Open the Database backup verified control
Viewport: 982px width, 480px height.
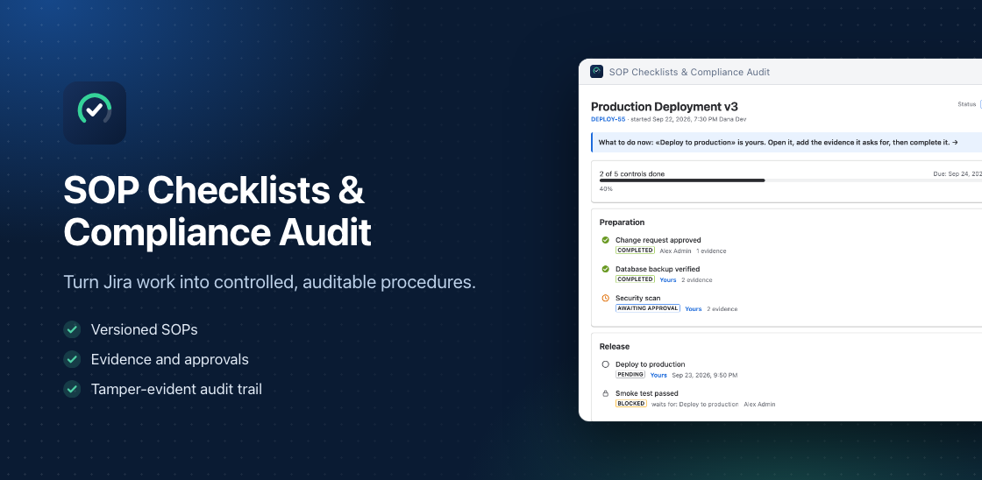click(658, 269)
